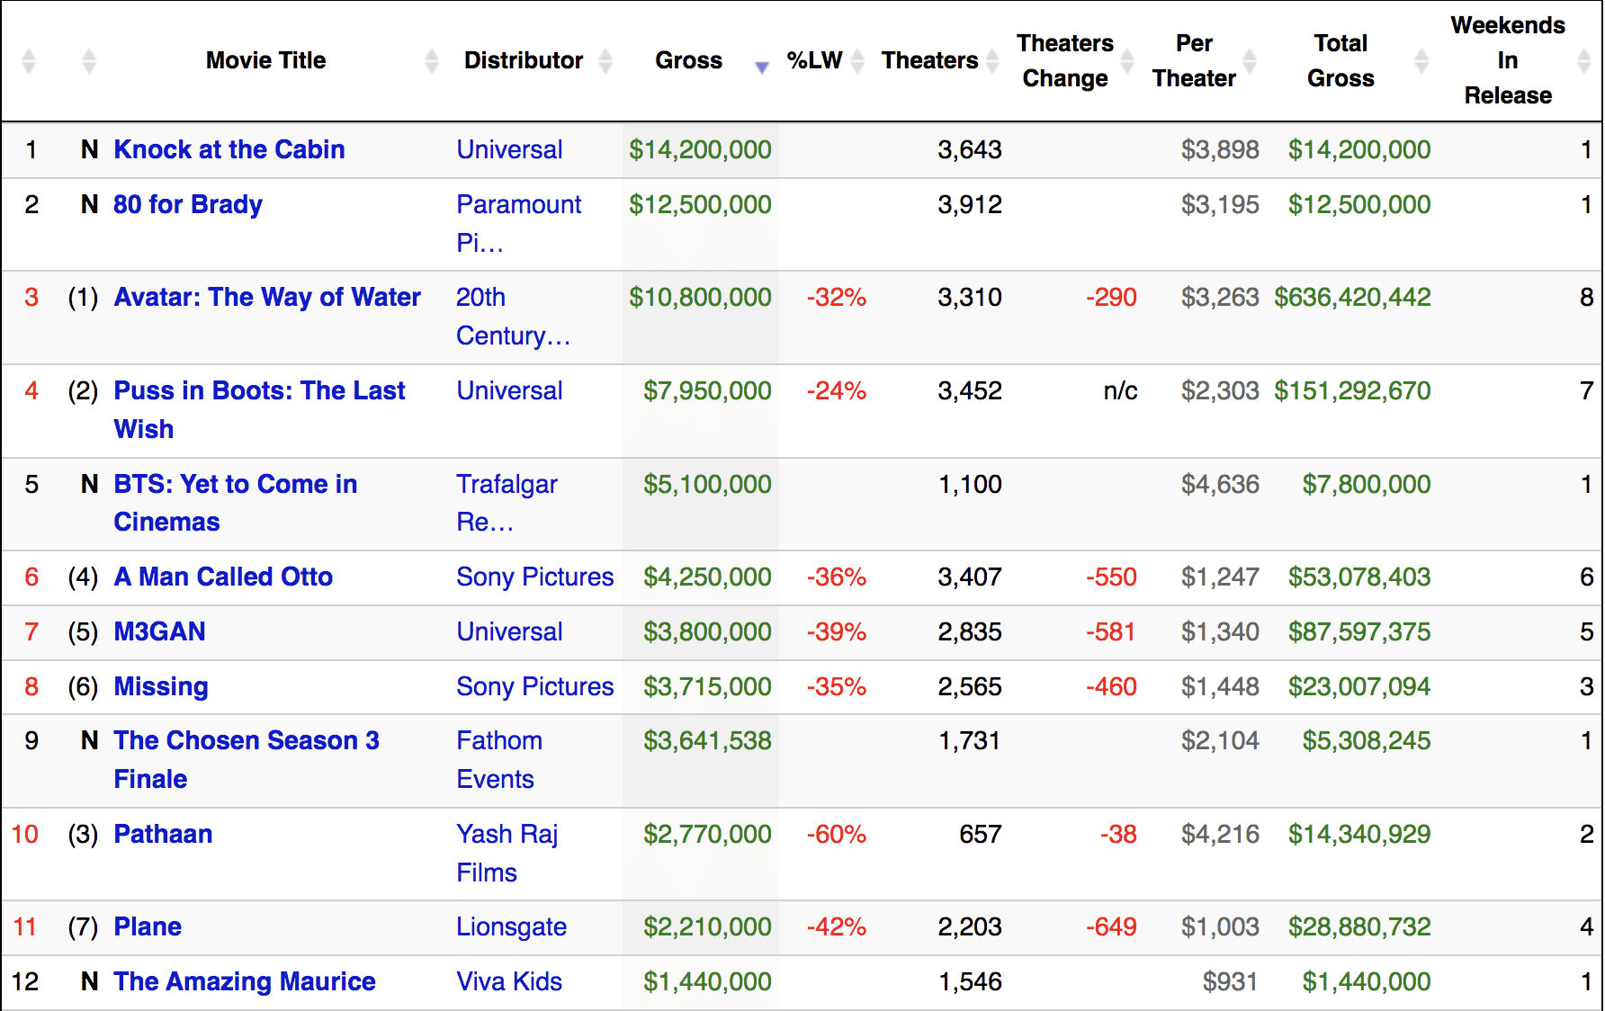Select the 657 theaters count
Image resolution: width=1605 pixels, height=1011 pixels.
981,834
